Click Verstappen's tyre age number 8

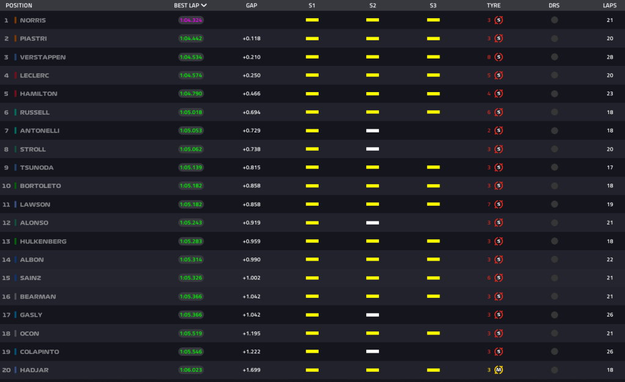tap(489, 57)
